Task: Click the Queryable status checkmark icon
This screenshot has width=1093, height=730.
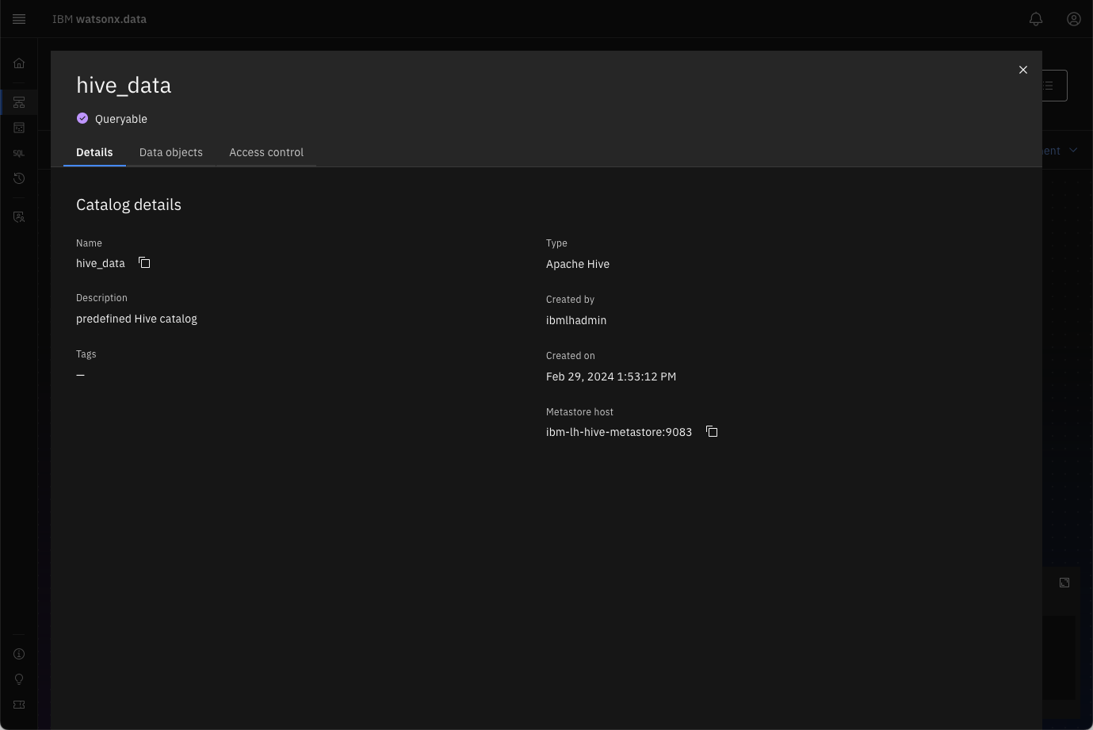Action: coord(82,118)
